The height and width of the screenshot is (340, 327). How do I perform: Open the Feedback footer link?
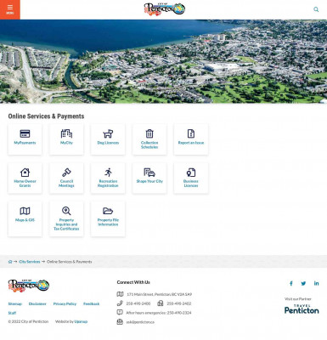tap(92, 303)
